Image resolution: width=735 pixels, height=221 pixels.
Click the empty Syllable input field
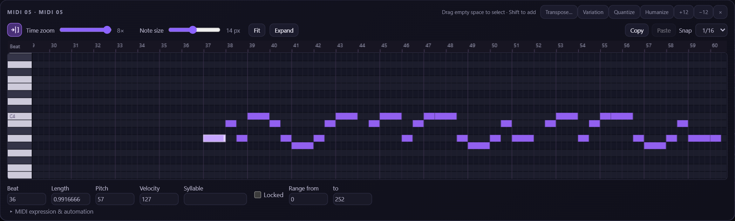tap(215, 199)
